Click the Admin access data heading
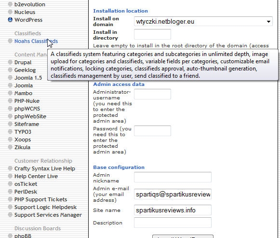Image resolution: width=280 pixels, height=238 pixels. coord(119,84)
